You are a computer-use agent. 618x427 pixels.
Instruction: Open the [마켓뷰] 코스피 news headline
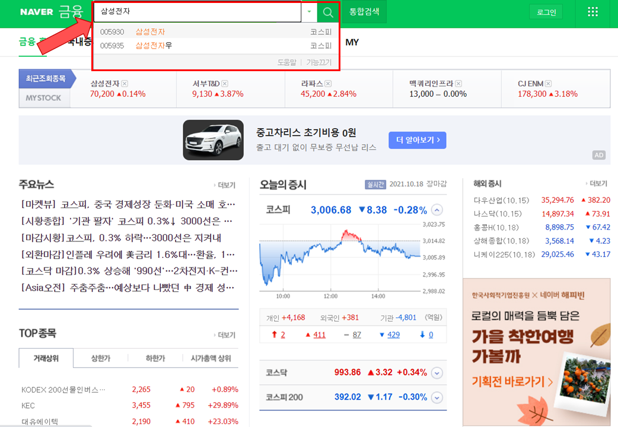pos(128,204)
